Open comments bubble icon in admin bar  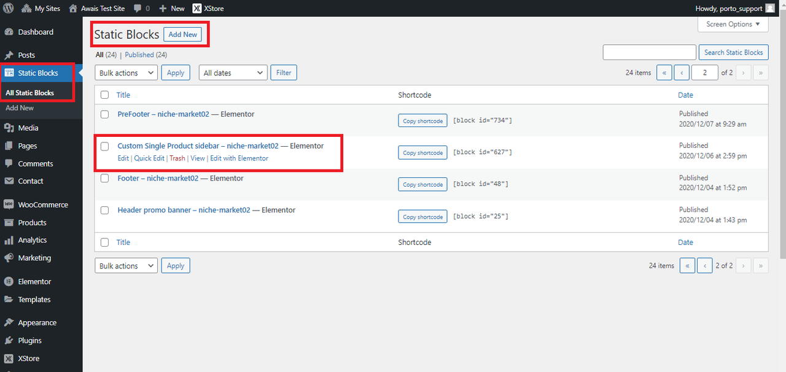(138, 9)
